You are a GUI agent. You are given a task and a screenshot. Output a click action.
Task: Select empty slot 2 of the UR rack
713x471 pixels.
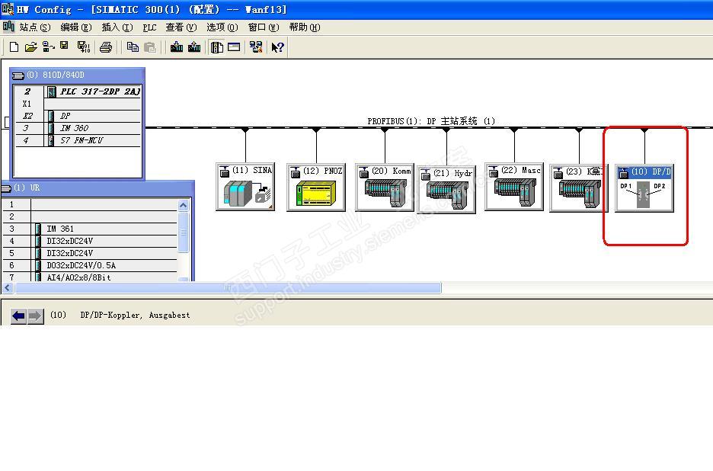coord(90,216)
